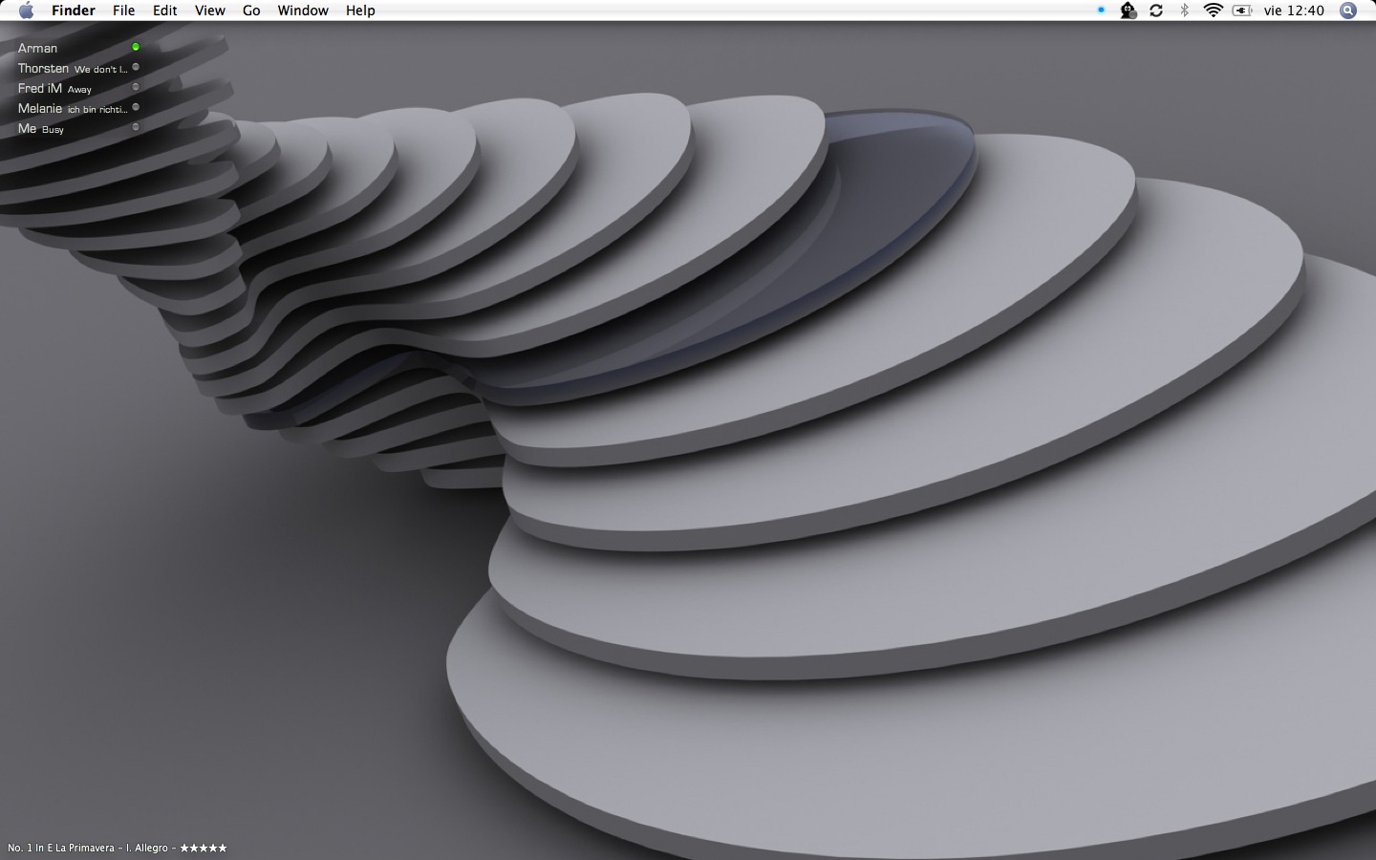Click Melanie's status message 'ich bin richti...'
The image size is (1376, 860).
click(x=97, y=110)
